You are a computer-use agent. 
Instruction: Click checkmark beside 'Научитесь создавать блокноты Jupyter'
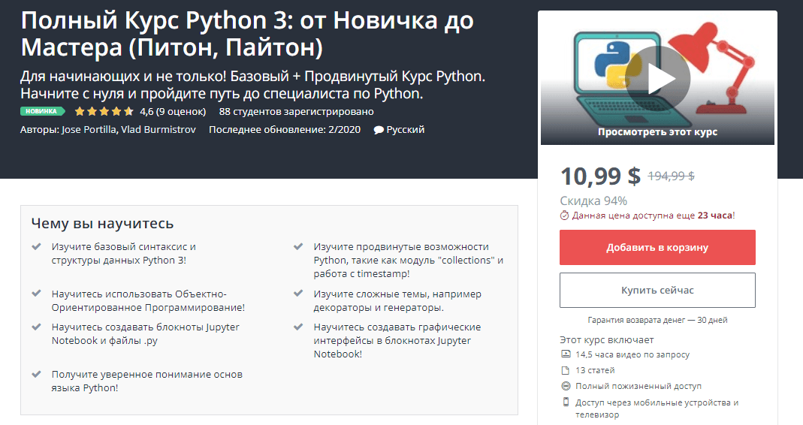tap(36, 327)
